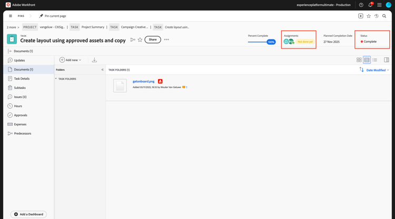Open the Status Complete dropdown
This screenshot has width=395, height=219.
369,42
